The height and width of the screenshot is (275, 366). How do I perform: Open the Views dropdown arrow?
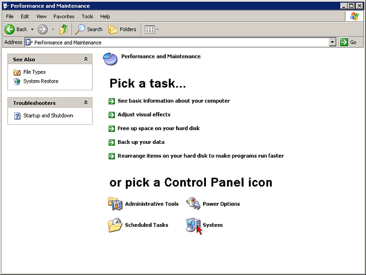[x=158, y=29]
